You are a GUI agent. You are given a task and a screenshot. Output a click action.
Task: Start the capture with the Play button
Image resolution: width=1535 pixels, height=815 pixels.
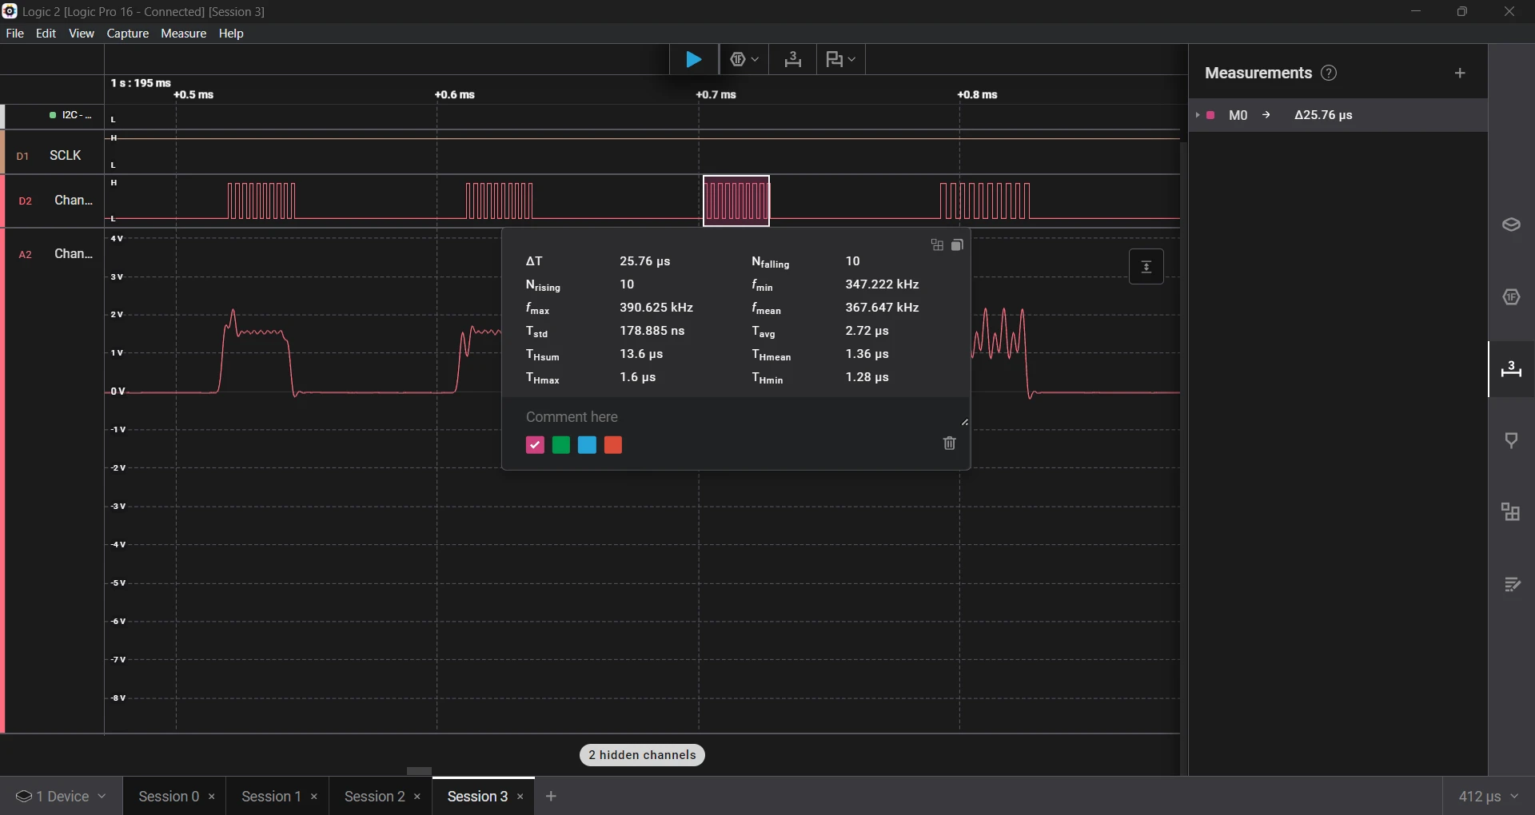(693, 59)
